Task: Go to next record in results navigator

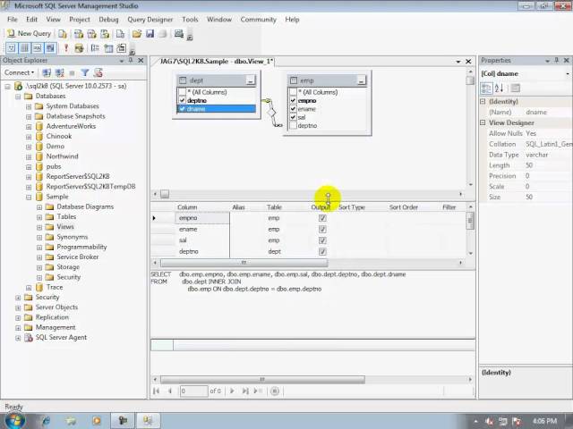Action: (x=232, y=391)
